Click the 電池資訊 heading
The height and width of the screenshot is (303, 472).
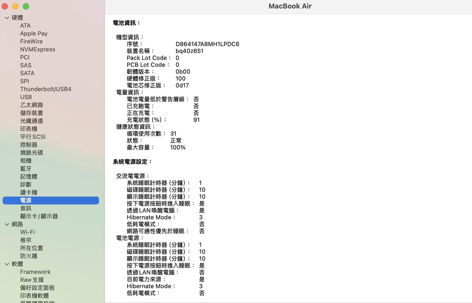127,23
